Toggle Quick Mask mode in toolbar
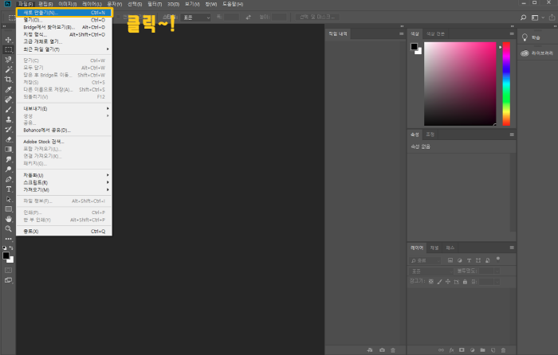The width and height of the screenshot is (558, 355). tap(8, 271)
